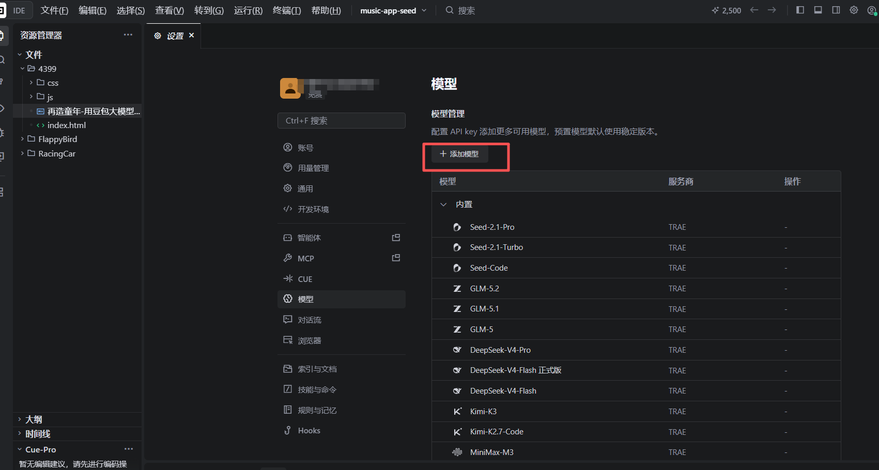The height and width of the screenshot is (470, 879).
Task: Click the Seed-2.1-Pro model icon
Action: point(457,227)
